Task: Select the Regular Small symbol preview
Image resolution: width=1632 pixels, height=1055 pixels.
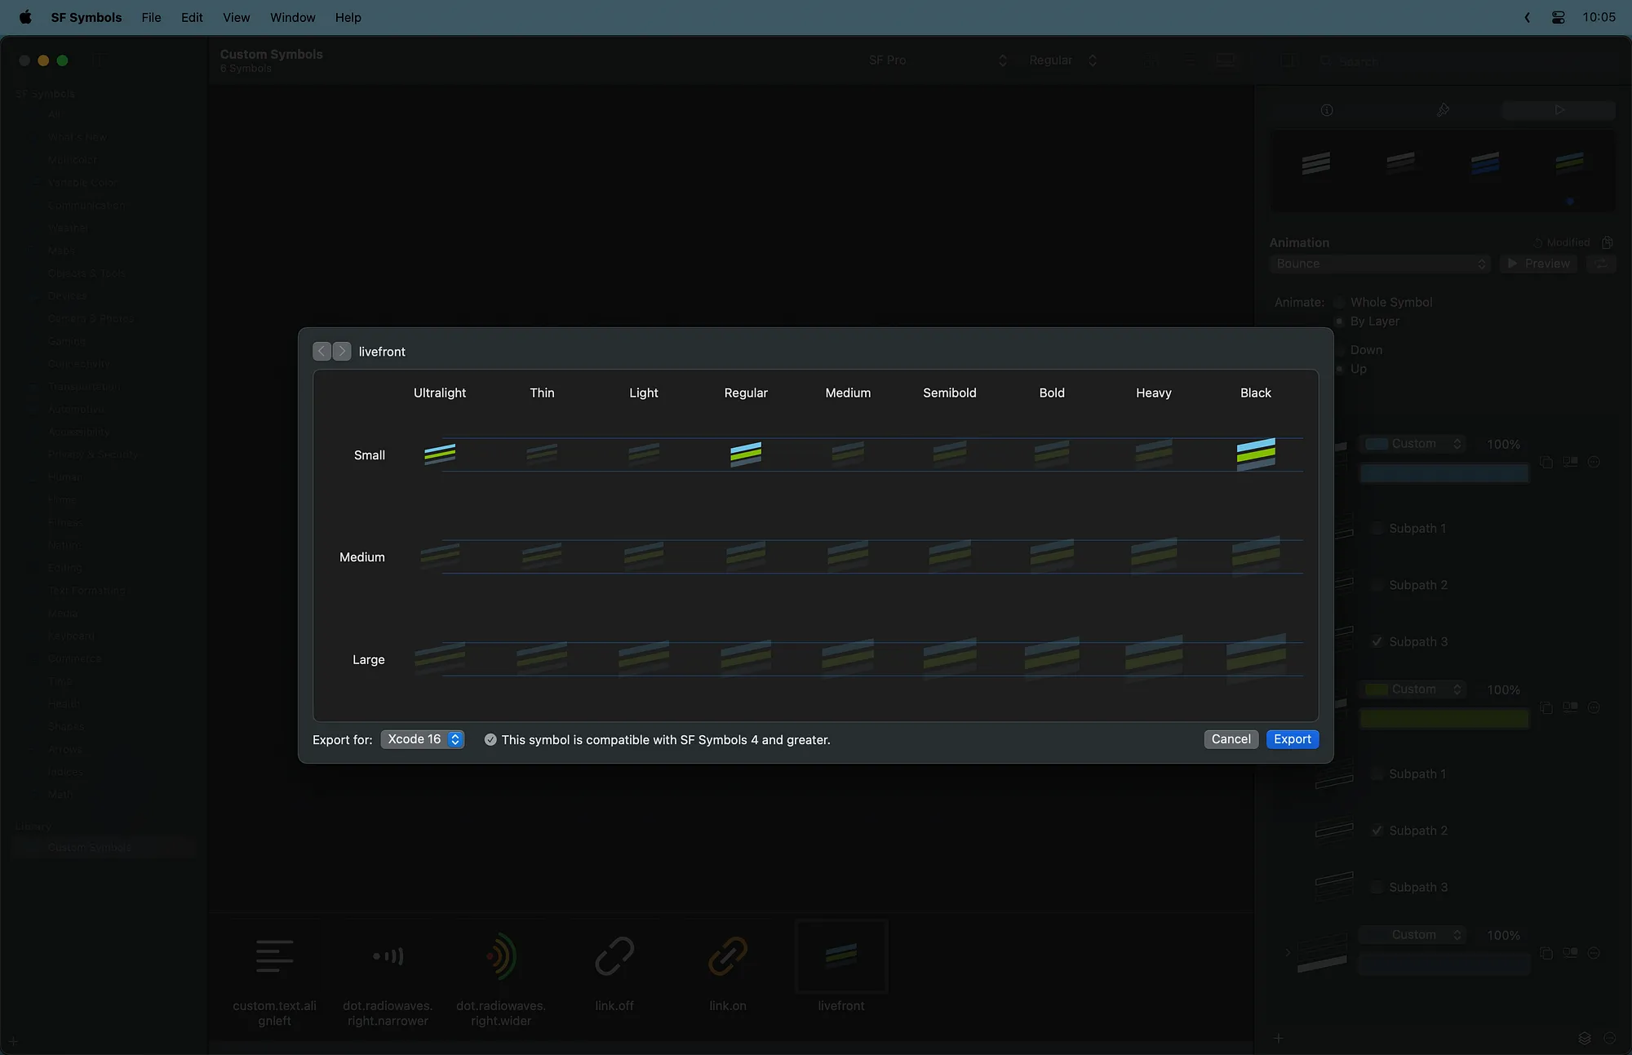Action: [x=746, y=453]
